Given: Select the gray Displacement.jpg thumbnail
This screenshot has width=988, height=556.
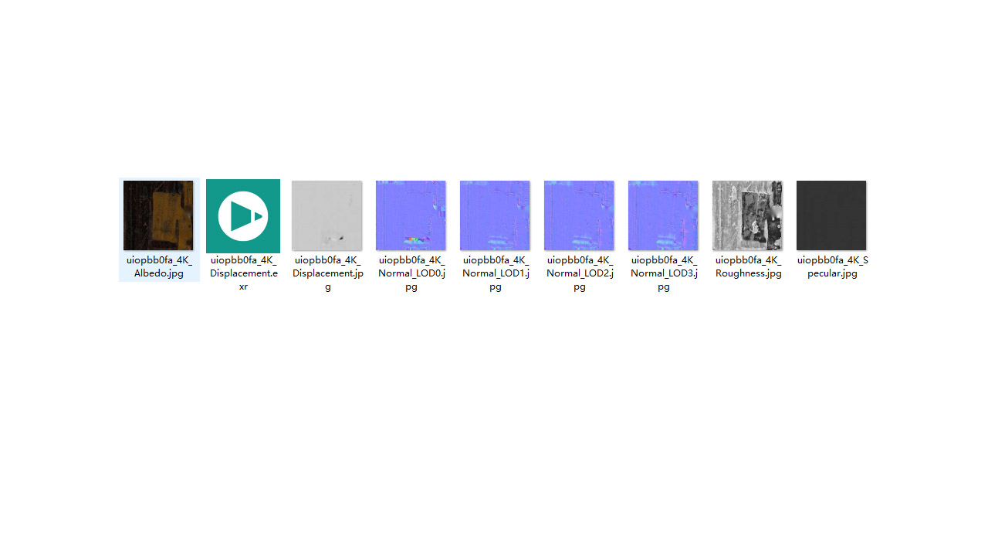Looking at the screenshot, I should [x=327, y=215].
